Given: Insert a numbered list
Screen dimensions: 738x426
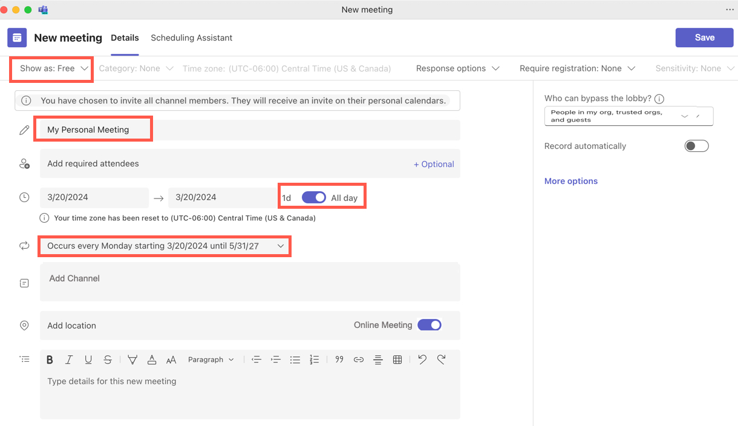Looking at the screenshot, I should tap(314, 359).
